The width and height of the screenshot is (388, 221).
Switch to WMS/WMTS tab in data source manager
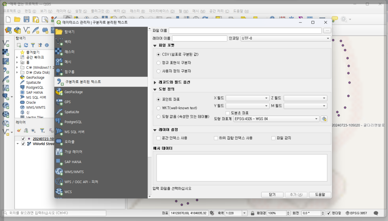(101, 172)
